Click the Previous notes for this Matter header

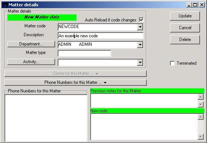coord(147,91)
